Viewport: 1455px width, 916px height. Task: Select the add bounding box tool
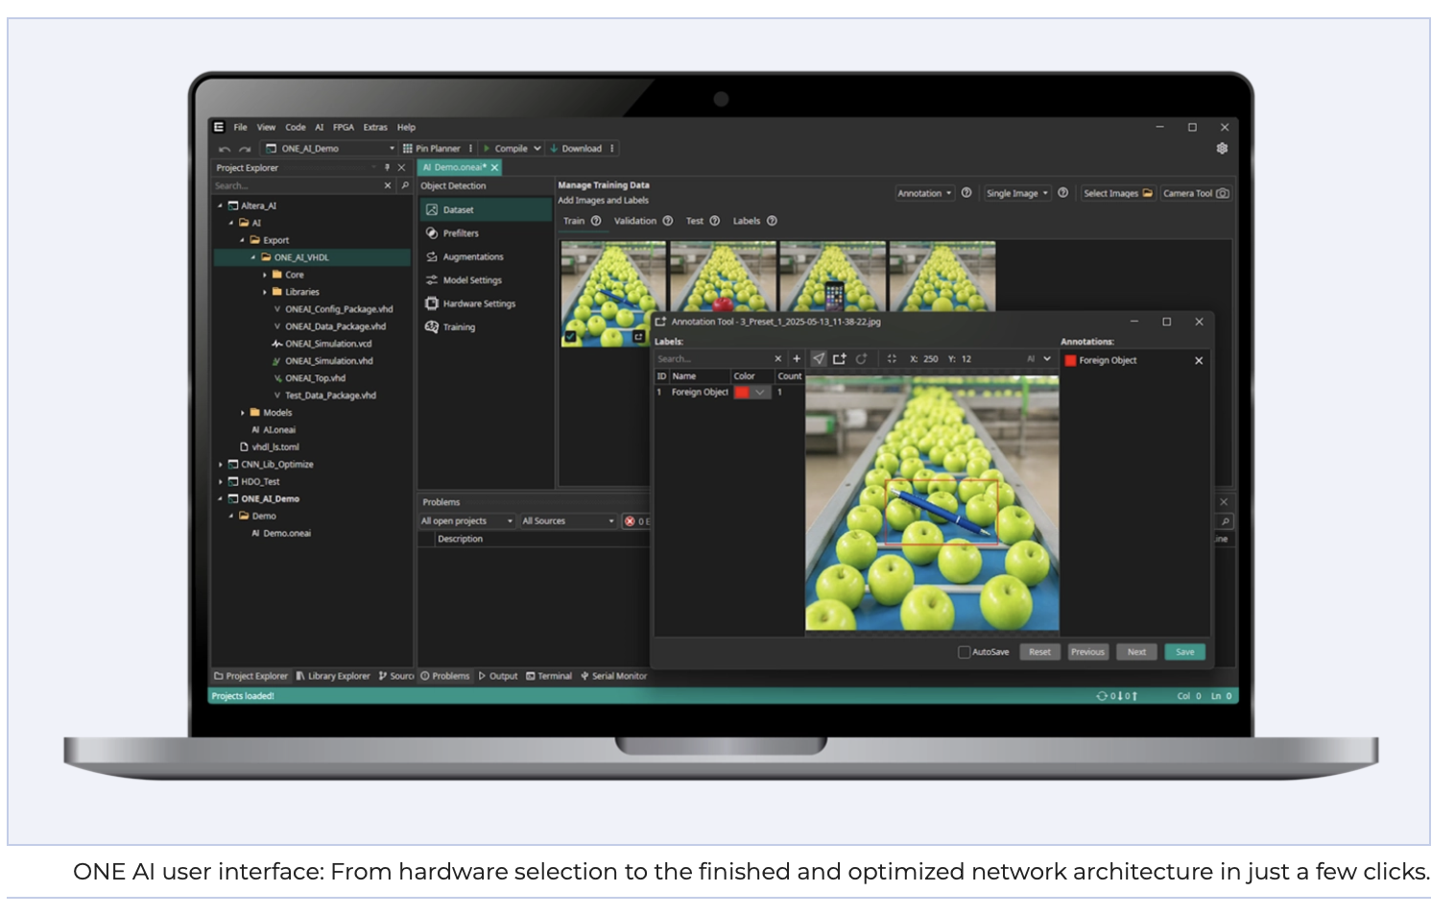[x=839, y=359]
